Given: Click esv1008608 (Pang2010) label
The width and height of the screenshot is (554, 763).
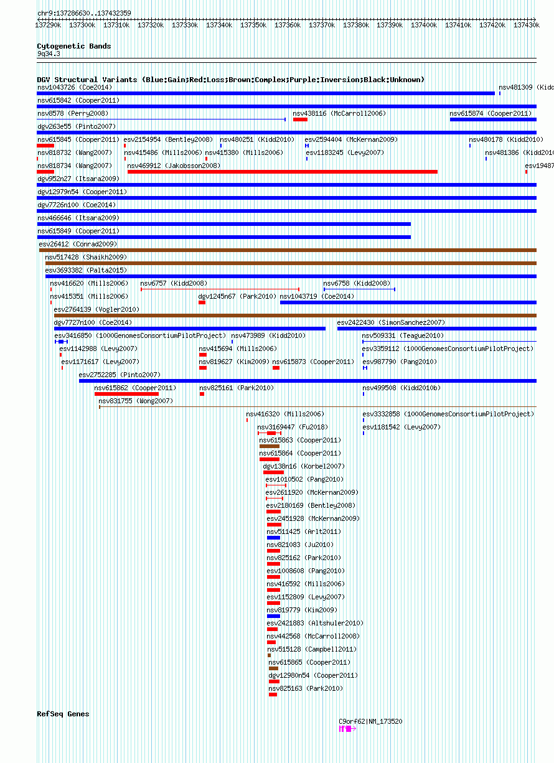Looking at the screenshot, I should click(306, 571).
